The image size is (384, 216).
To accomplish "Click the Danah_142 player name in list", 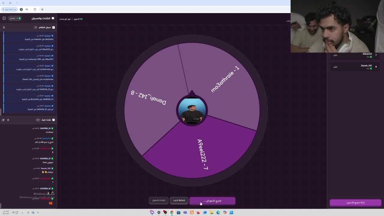I will (366, 66).
